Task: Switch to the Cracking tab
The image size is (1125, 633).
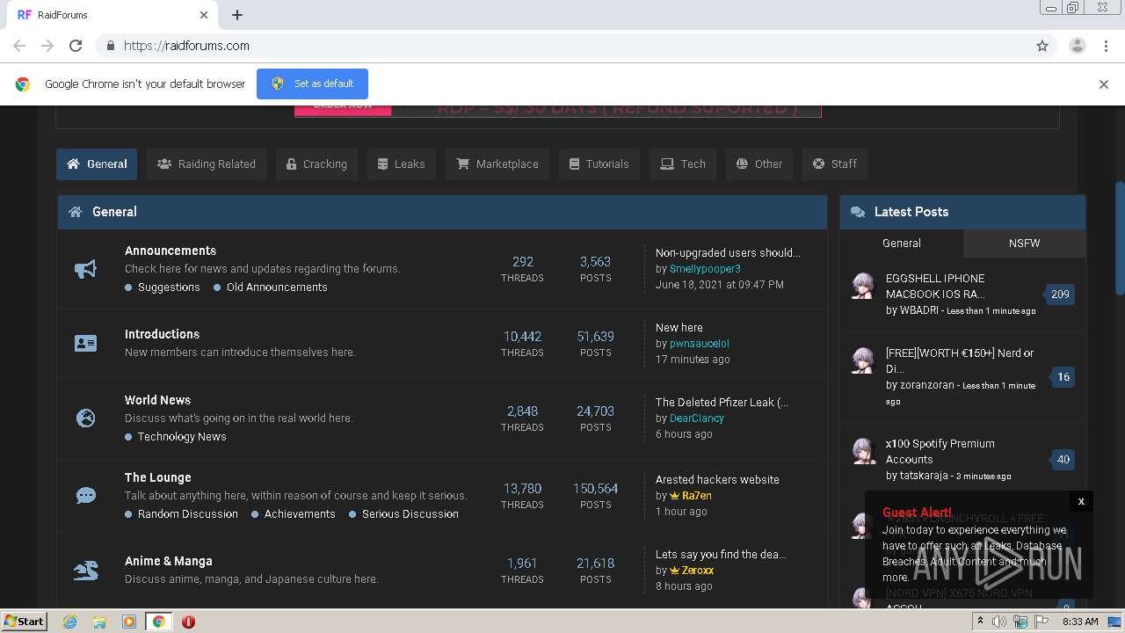Action: (316, 164)
